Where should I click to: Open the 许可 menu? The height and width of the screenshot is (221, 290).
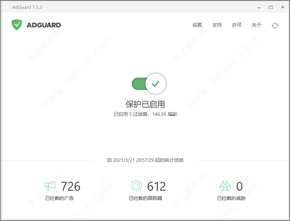click(x=237, y=25)
